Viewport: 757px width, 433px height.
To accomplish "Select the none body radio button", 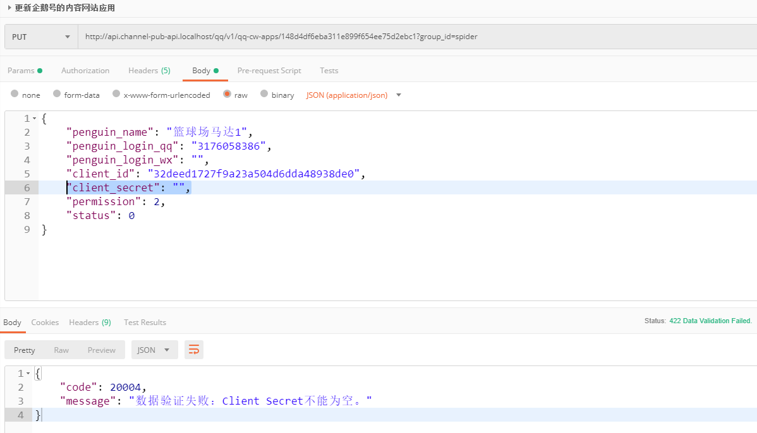I will tap(15, 94).
